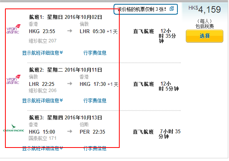This screenshot has width=229, height=161.
Task: Click flight number 维珍航空 206
Action: pos(42,91)
